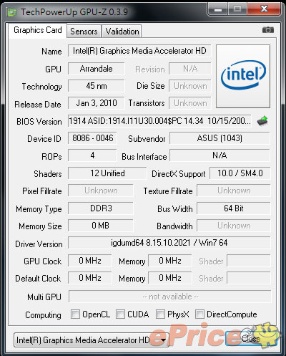
Task: Click the Device ID value 8086 - 0046
Action: click(x=92, y=138)
